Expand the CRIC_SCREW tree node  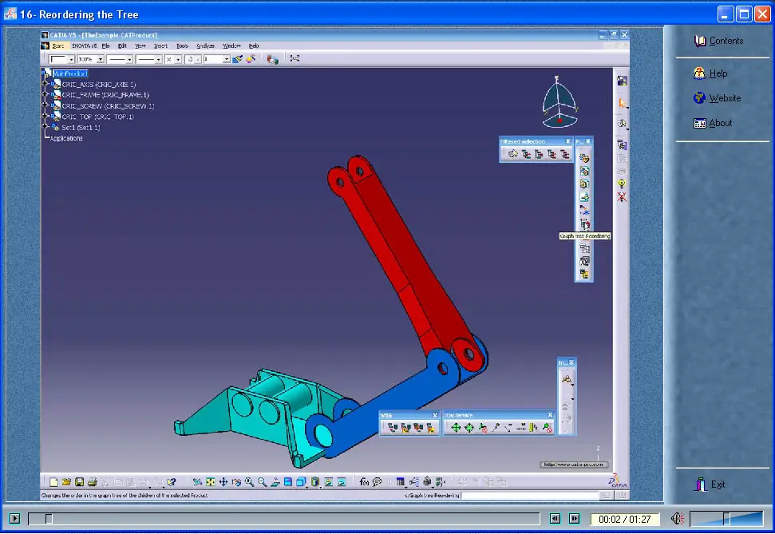tap(45, 106)
